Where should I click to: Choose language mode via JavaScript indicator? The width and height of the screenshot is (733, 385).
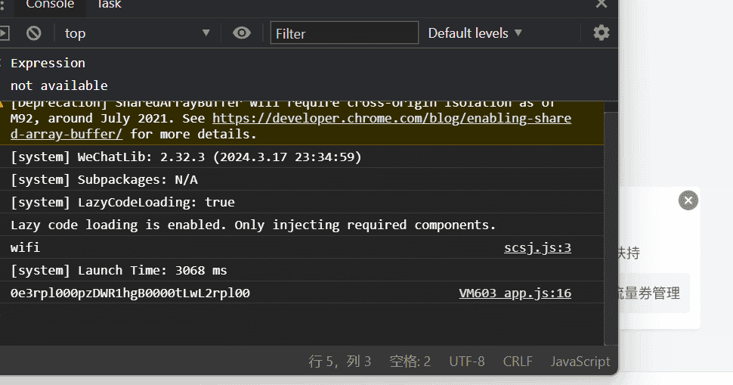[580, 361]
